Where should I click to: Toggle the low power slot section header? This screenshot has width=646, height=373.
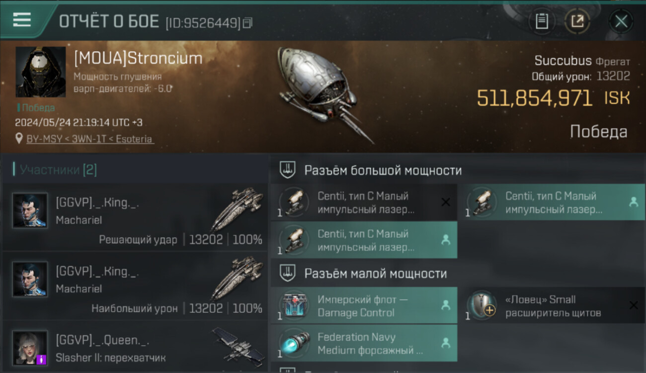click(458, 274)
